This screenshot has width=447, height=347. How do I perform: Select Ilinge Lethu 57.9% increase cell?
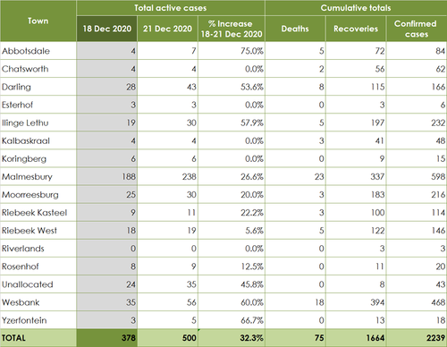(232, 123)
